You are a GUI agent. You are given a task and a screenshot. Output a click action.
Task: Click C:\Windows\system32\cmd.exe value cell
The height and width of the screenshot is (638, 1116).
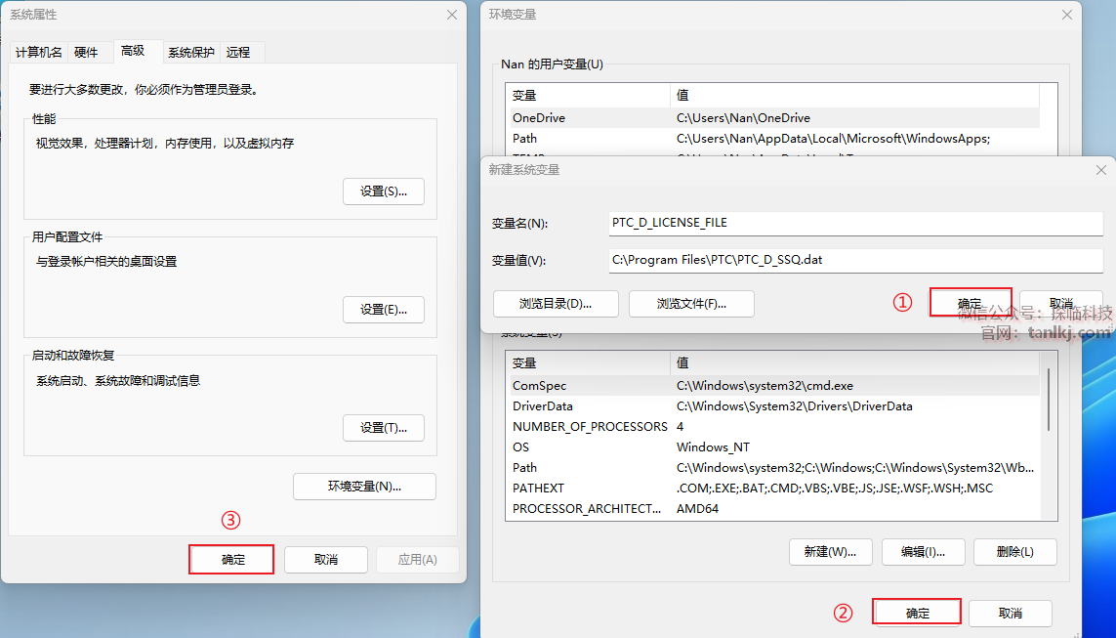point(765,386)
